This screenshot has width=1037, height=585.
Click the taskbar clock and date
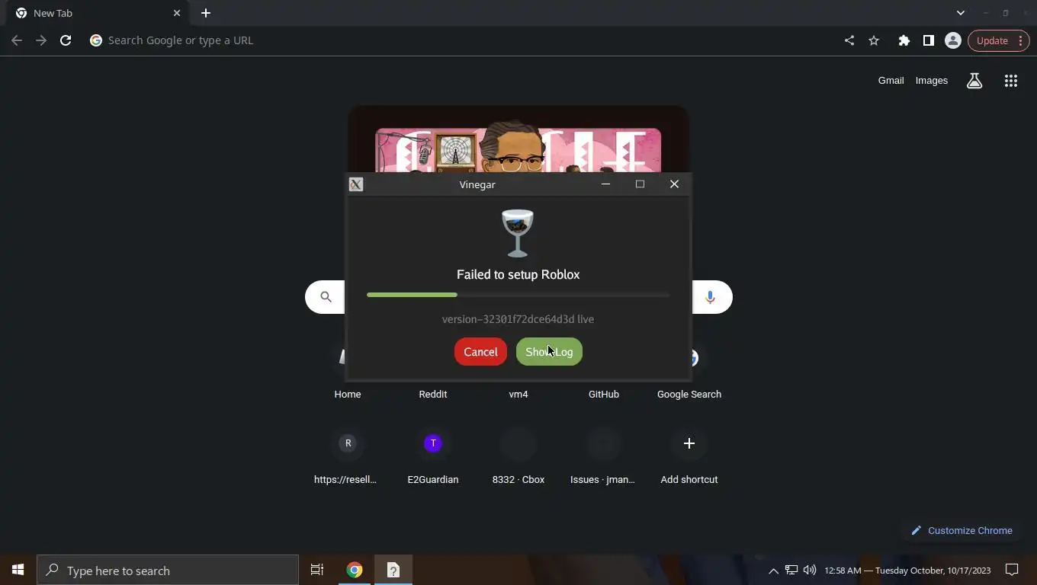tap(907, 571)
